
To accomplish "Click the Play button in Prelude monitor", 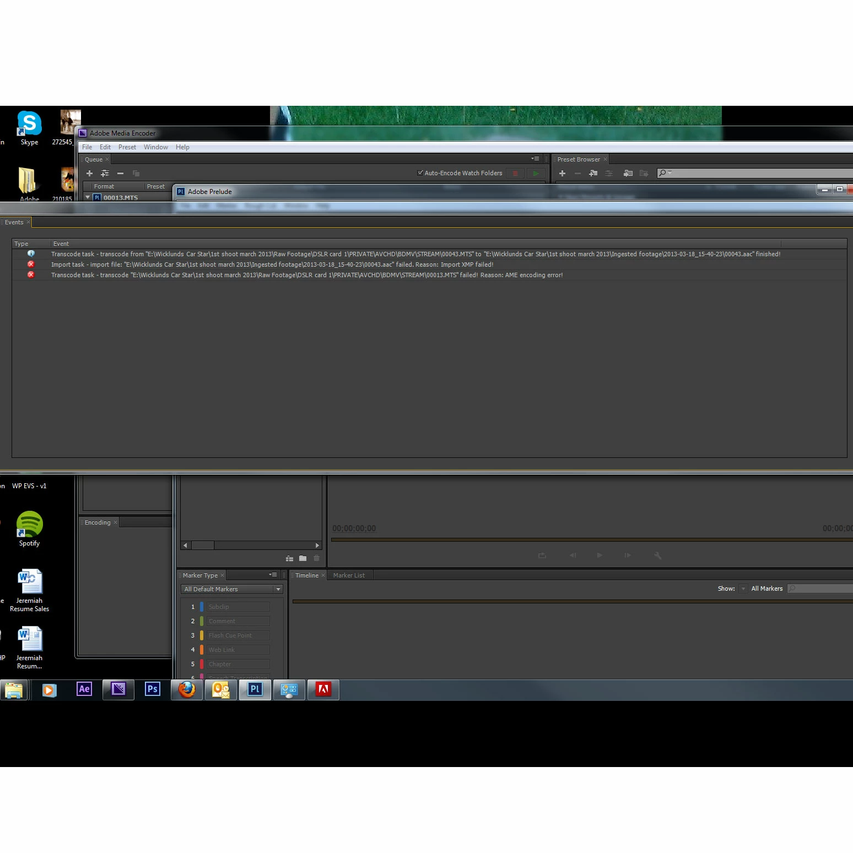I will point(600,555).
